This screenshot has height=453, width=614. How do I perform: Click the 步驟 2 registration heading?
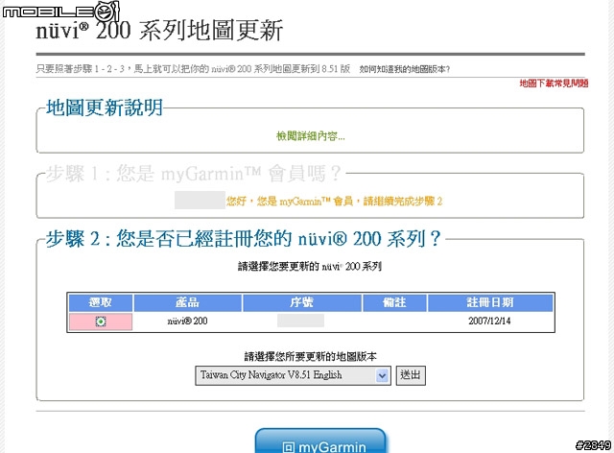coord(243,238)
